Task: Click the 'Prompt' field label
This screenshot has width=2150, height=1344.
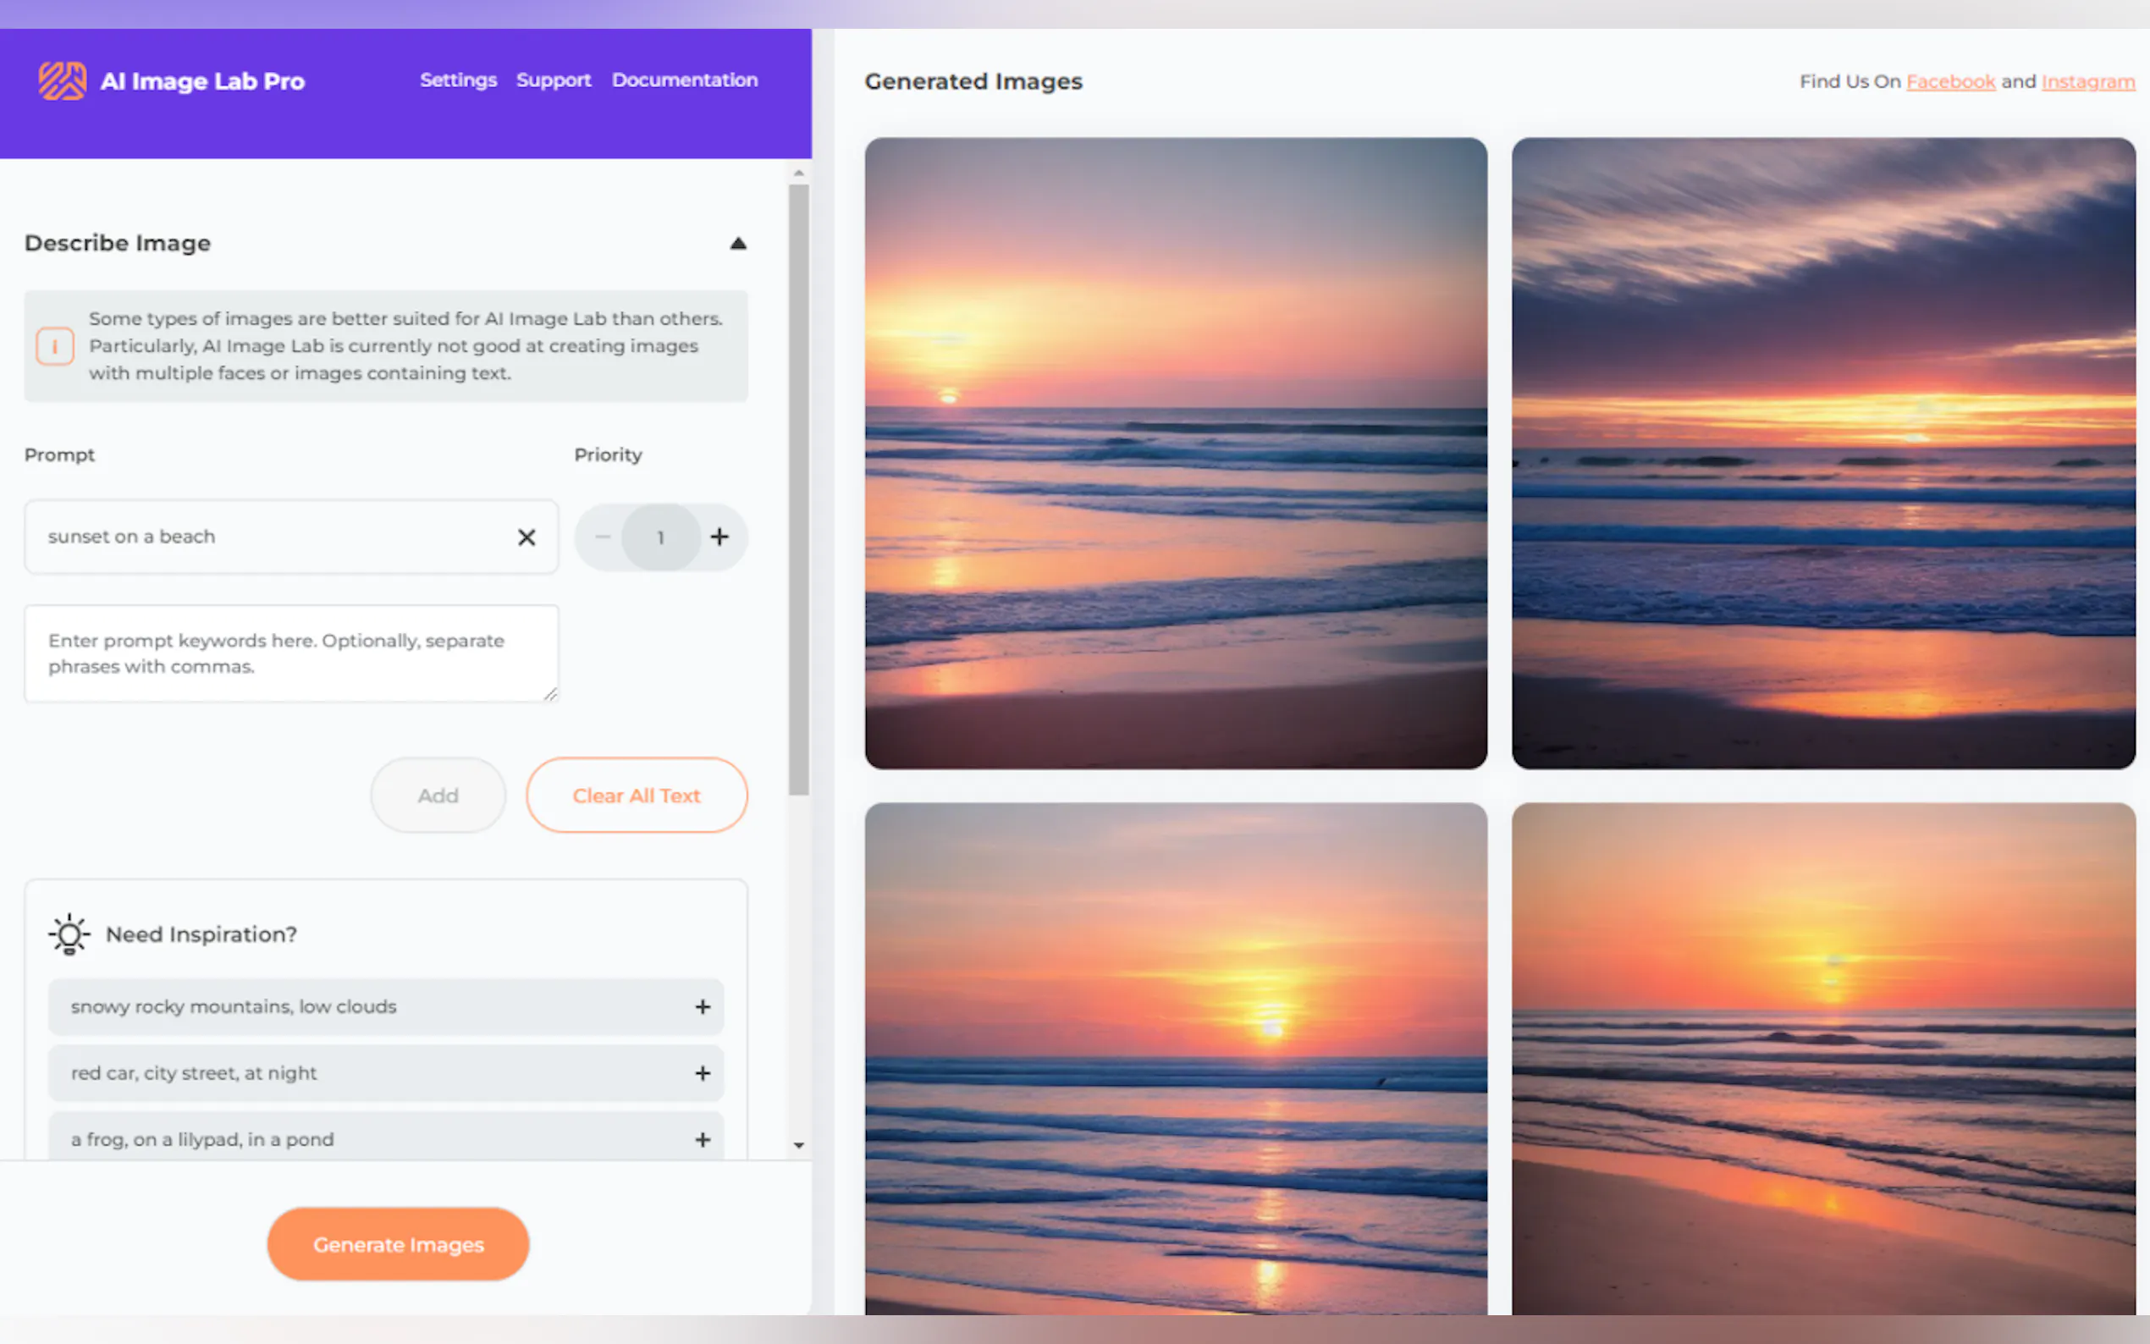Action: (x=59, y=455)
